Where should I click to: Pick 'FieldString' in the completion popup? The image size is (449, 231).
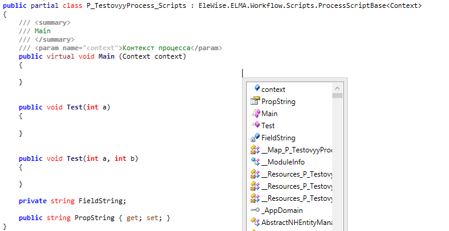[x=278, y=138]
